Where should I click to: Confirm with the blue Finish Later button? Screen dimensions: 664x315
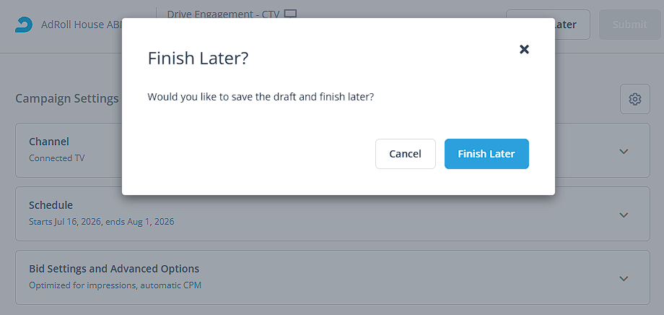486,153
